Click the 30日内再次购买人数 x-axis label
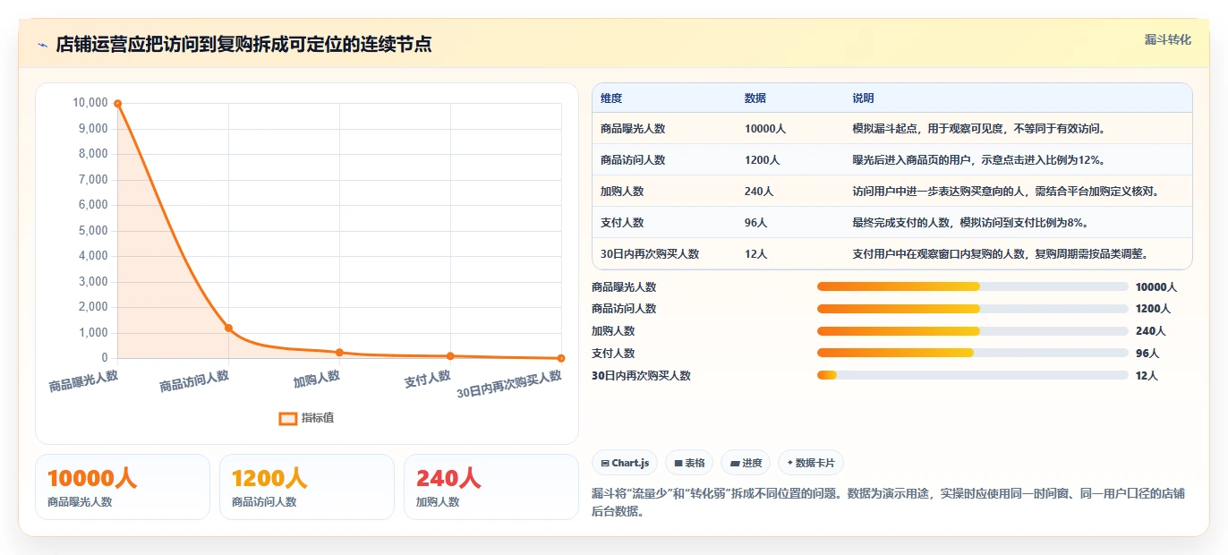Image resolution: width=1228 pixels, height=555 pixels. click(x=509, y=384)
